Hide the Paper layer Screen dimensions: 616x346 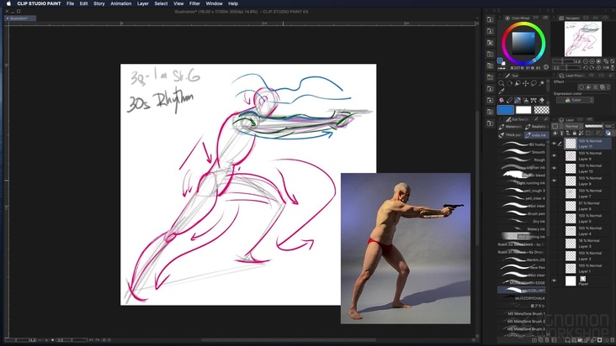[x=555, y=281]
